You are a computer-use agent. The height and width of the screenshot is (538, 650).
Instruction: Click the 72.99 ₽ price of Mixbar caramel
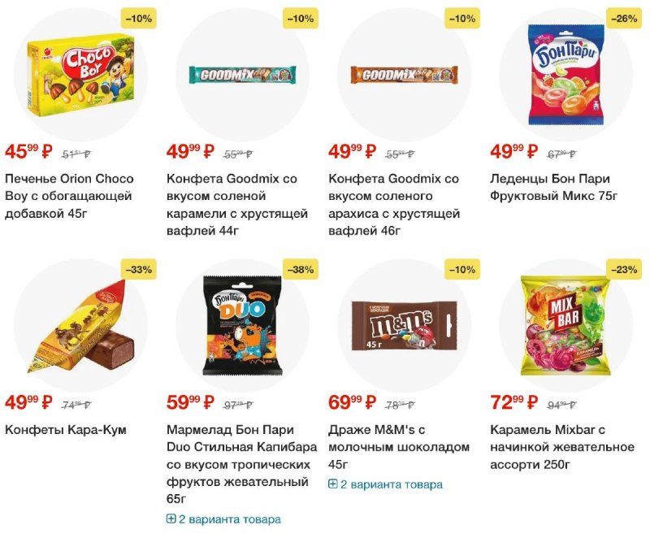514,402
